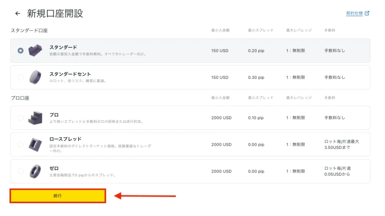
Task: Select the プロ radio button
Action: pyautogui.click(x=20, y=118)
